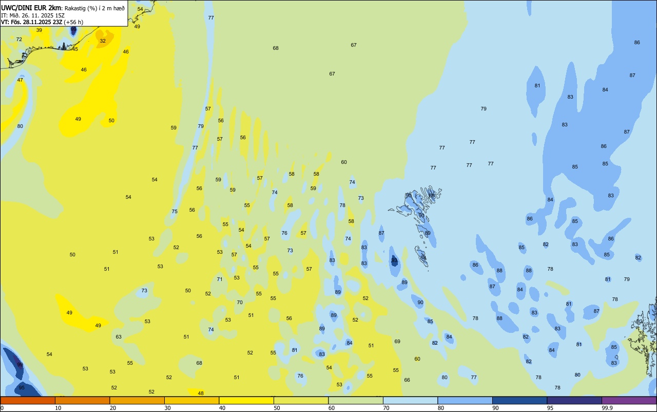
Task: Click the legend tick label 20
Action: click(x=113, y=408)
